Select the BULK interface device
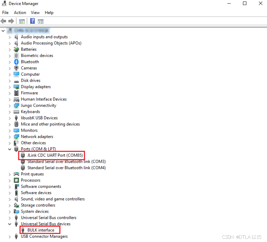Image resolution: width=267 pixels, height=242 pixels. point(39,230)
